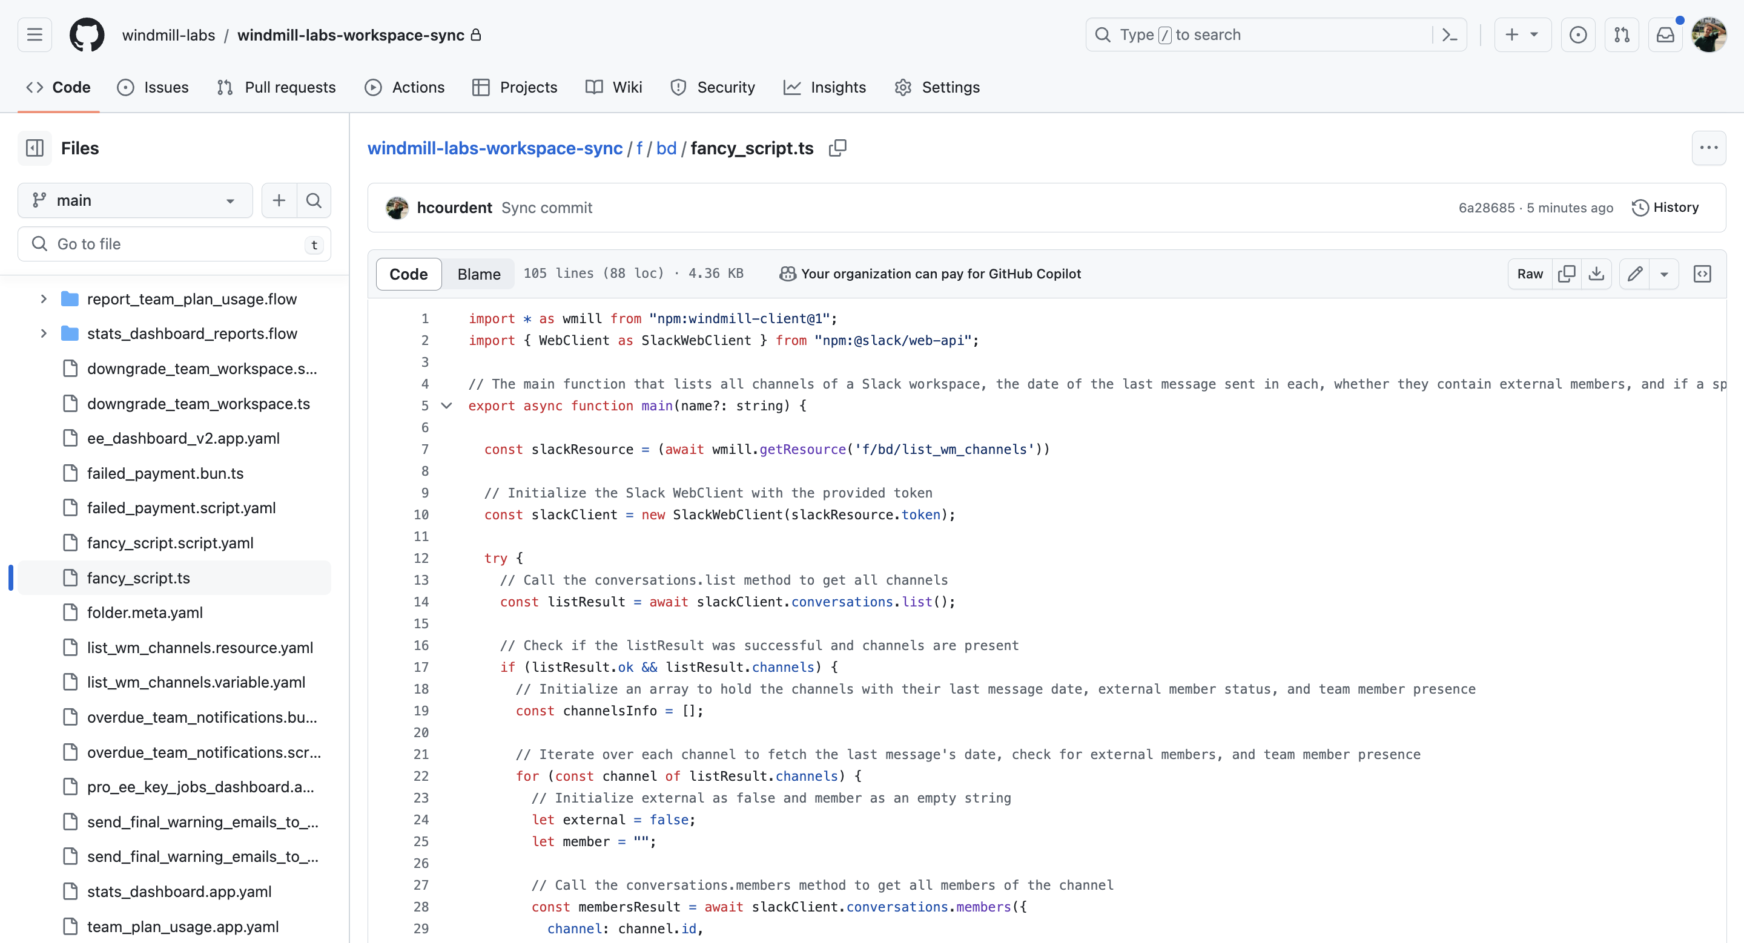Open the fancy_script.script.yaml file
The height and width of the screenshot is (943, 1744).
tap(172, 542)
